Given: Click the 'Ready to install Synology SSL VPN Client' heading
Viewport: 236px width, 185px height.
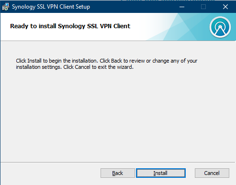Looking at the screenshot, I should tap(70, 26).
